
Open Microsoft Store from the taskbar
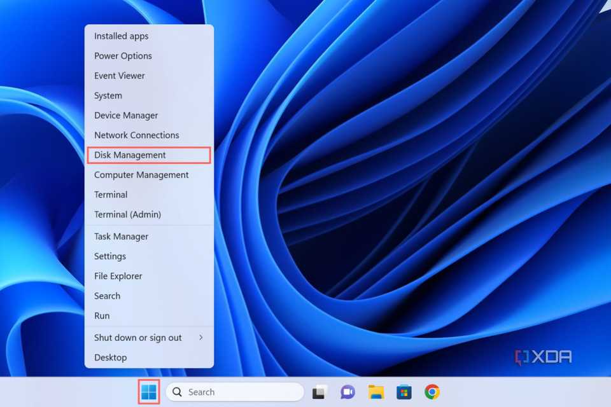click(x=404, y=392)
